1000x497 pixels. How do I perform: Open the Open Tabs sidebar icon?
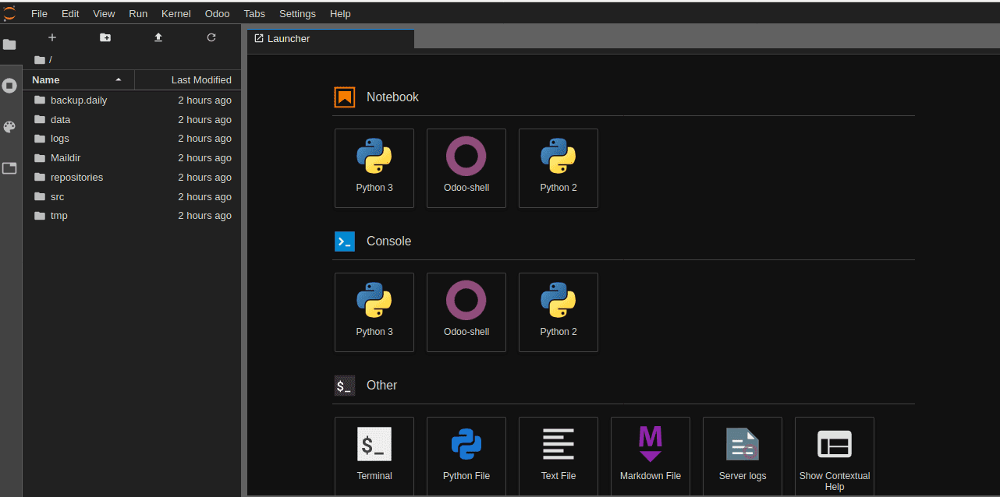pyautogui.click(x=9, y=168)
